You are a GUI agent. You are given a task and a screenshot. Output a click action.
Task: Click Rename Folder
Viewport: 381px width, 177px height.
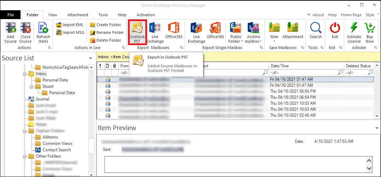coord(107,32)
